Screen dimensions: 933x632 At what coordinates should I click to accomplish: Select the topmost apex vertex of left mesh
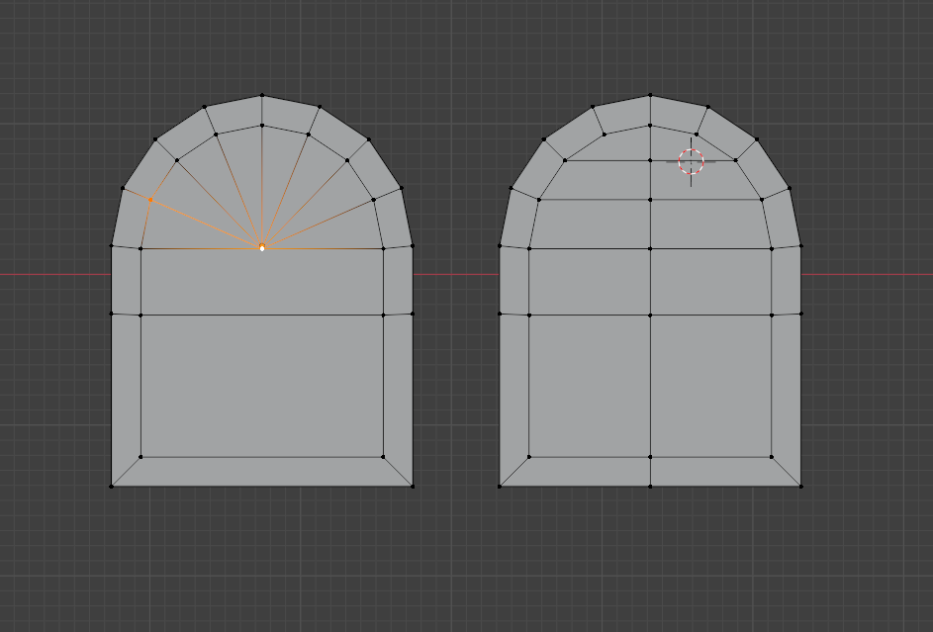pos(262,96)
